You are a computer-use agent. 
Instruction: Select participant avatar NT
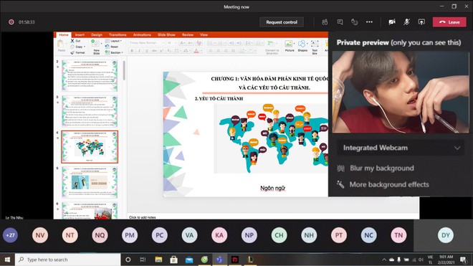click(x=70, y=235)
